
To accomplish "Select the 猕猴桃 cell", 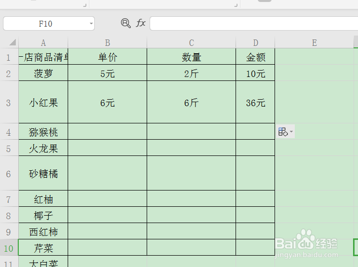I will point(43,131).
